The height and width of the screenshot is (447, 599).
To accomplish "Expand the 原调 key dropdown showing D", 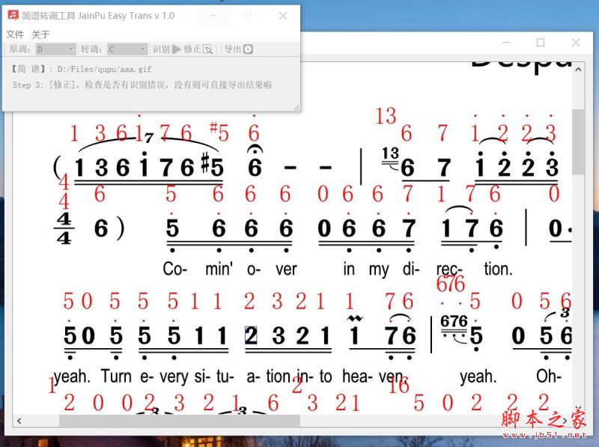I will [55, 49].
